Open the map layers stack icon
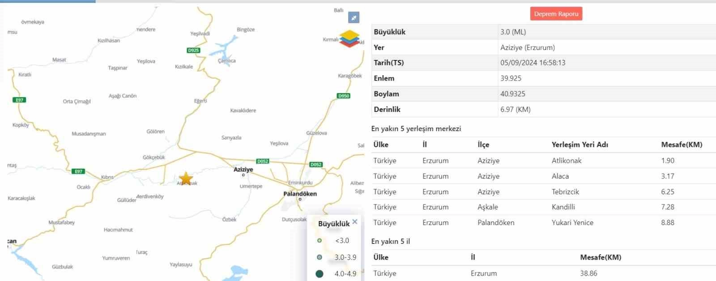Viewport: 716px width, 281px height. pyautogui.click(x=349, y=38)
